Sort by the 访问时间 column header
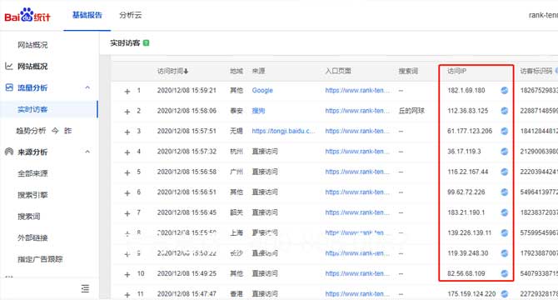The width and height of the screenshot is (558, 300). (172, 71)
